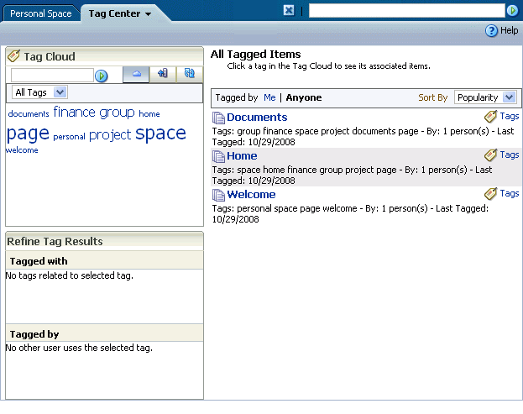Filter tagged by Me
Screen dimensions: 523x414
(x=269, y=97)
